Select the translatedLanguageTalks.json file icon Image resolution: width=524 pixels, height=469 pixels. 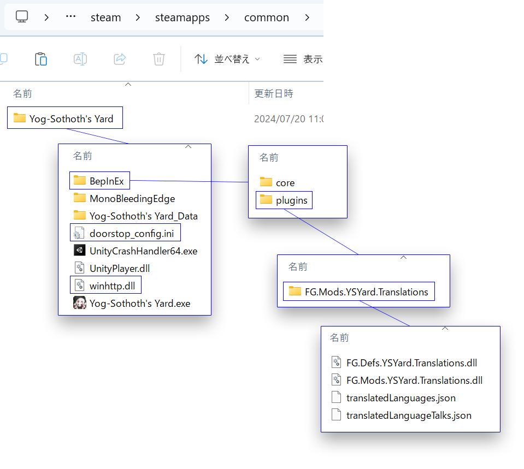[x=336, y=414]
